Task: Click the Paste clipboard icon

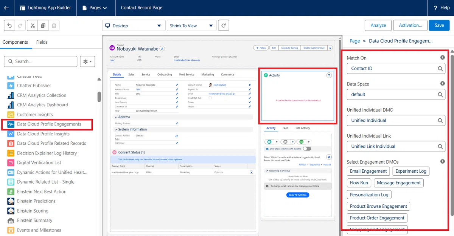Action: [x=54, y=26]
